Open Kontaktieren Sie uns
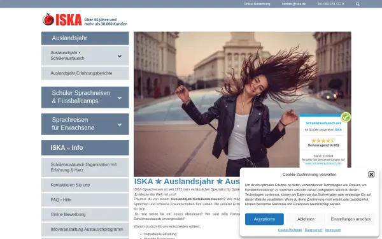Viewport: 382px width, 239px height. click(x=85, y=185)
